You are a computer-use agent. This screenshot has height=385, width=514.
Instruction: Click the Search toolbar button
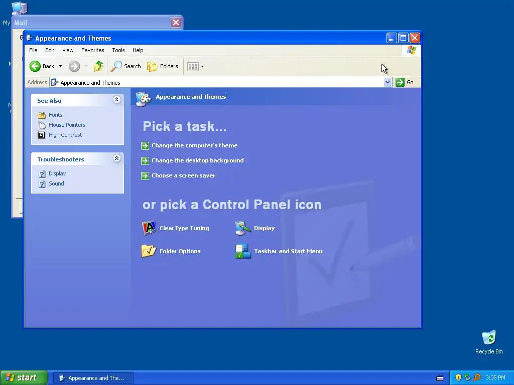coord(125,66)
